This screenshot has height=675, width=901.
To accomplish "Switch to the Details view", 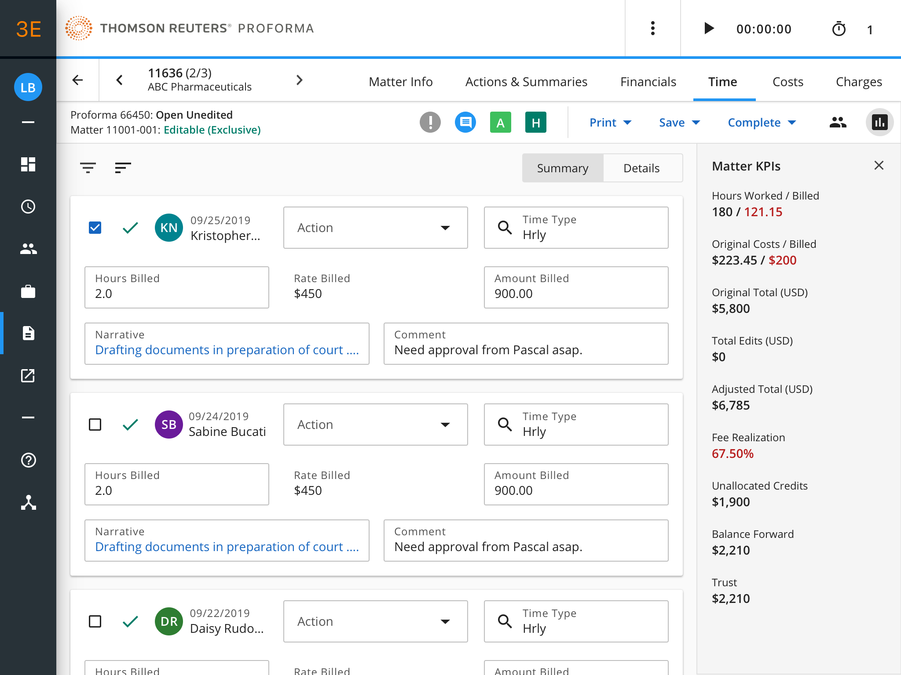I will 641,168.
